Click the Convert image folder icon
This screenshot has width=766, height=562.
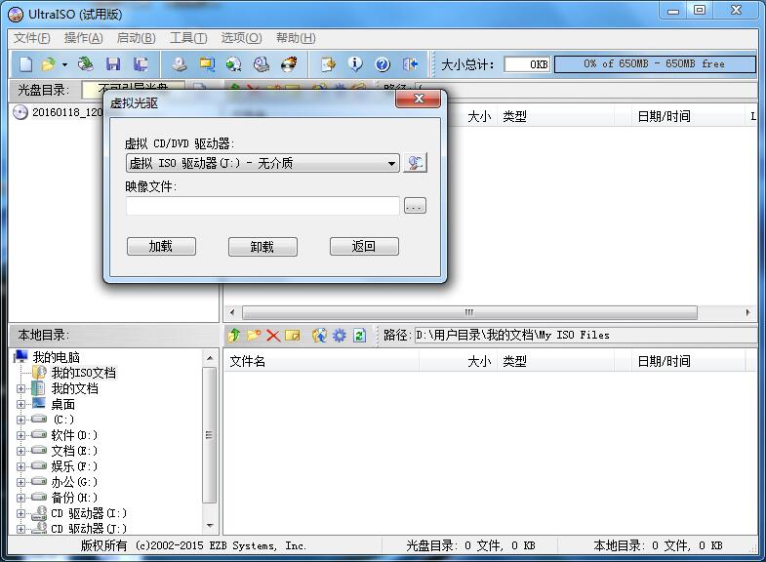click(207, 64)
